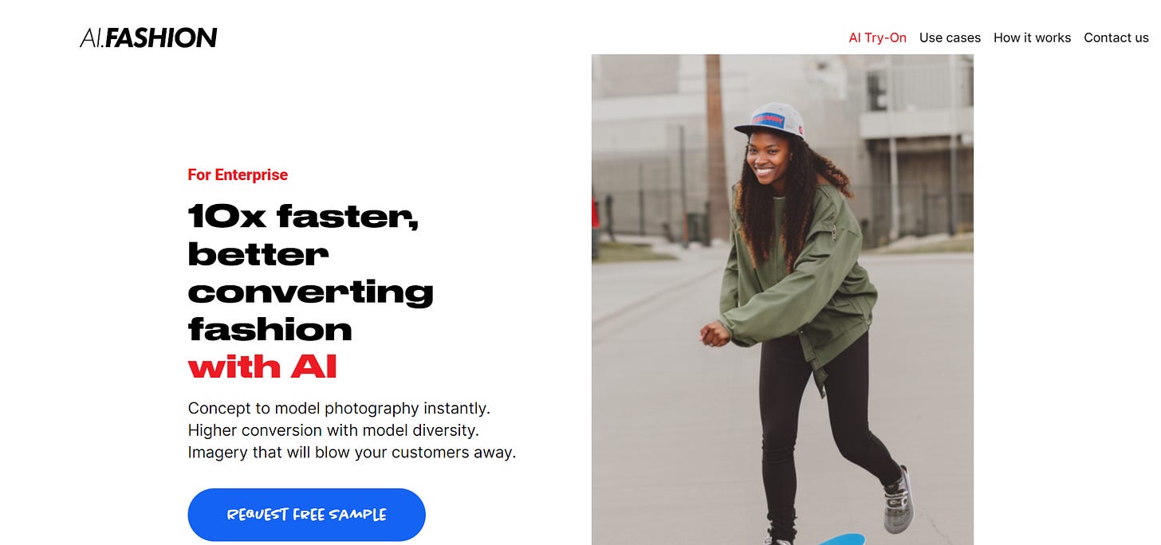
Task: Click the word "better" in the headline
Action: tap(258, 254)
